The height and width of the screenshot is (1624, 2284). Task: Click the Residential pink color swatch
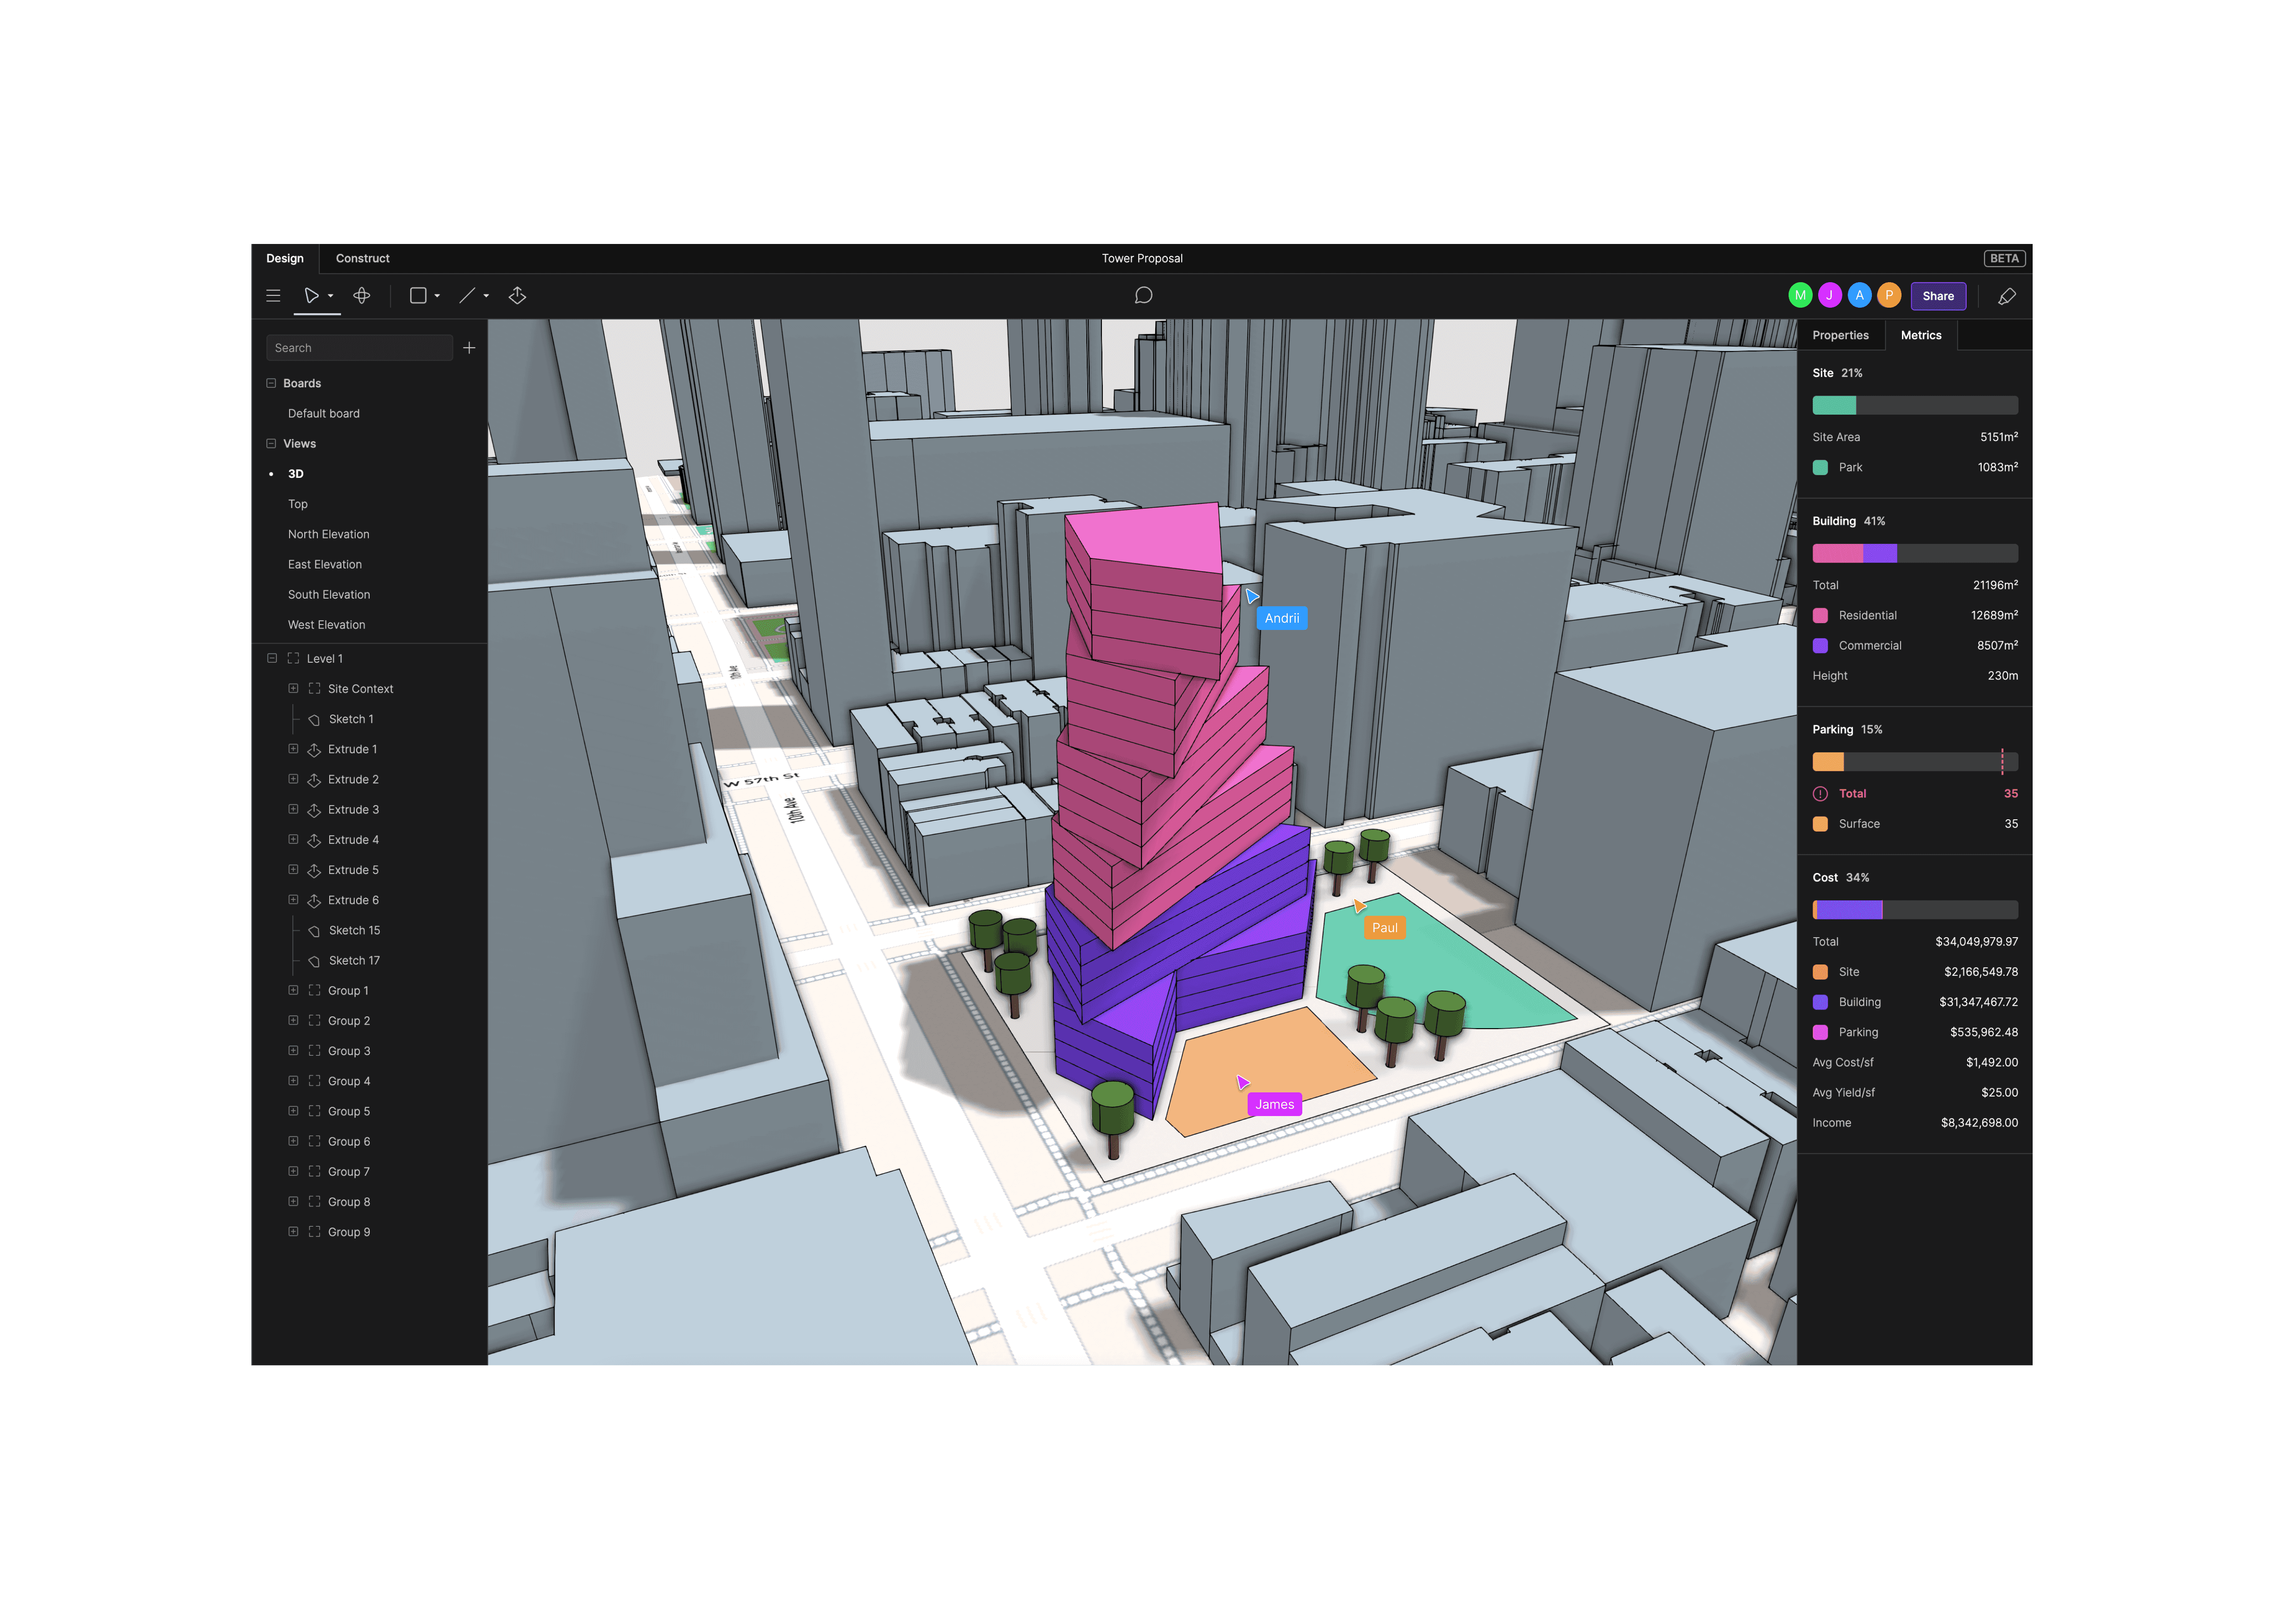coord(1820,616)
